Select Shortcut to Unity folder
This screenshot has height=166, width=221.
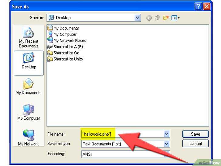pos(65,59)
